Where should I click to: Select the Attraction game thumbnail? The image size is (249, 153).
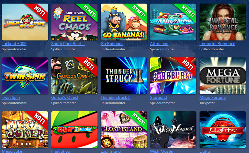coord(173,22)
